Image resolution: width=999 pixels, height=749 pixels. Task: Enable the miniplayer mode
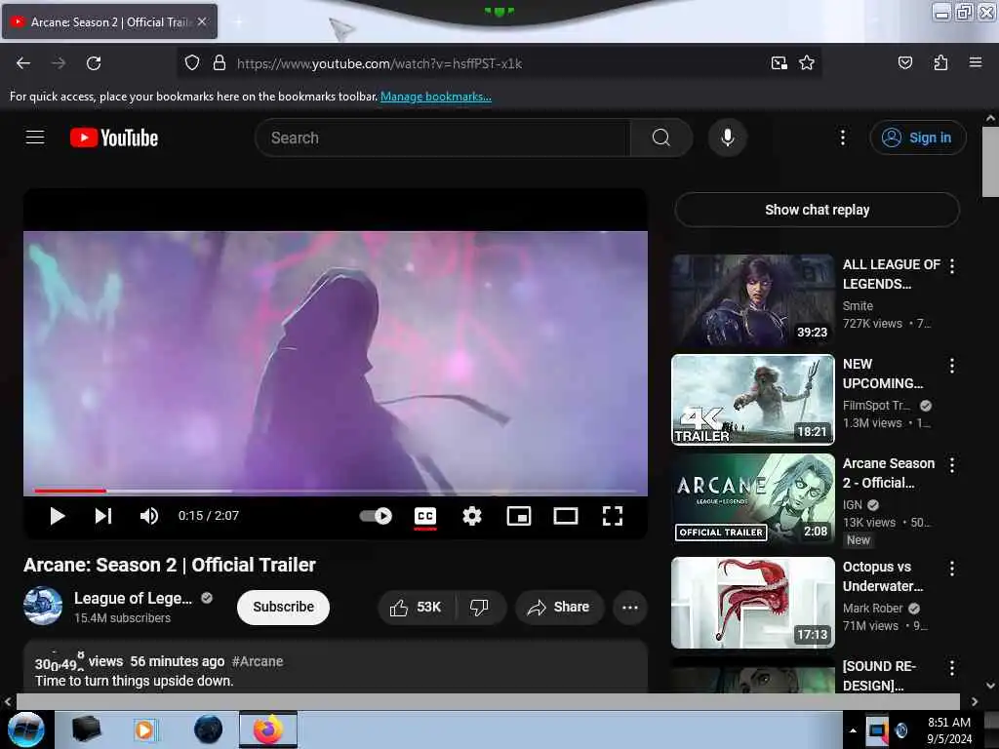[519, 516]
